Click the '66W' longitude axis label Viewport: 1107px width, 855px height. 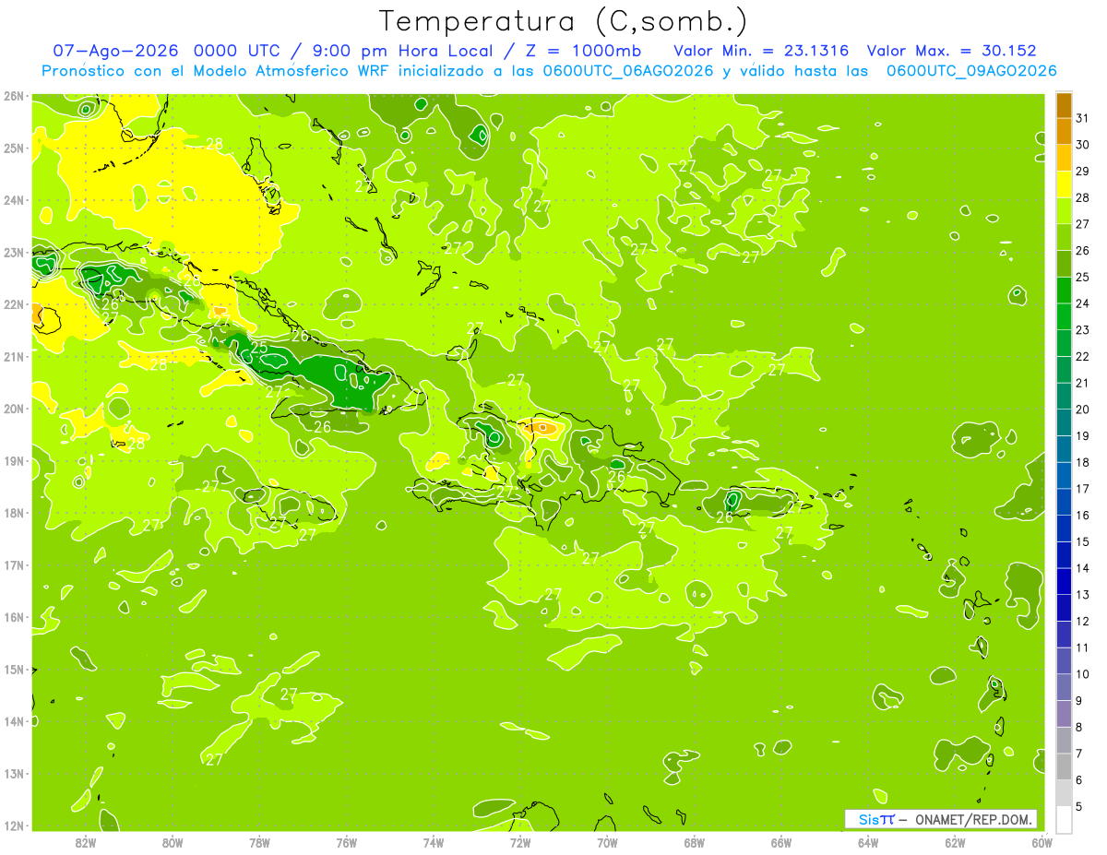(781, 842)
